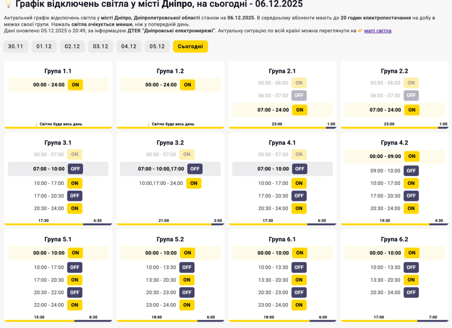Select the Сьогодні tab
Image resolution: width=452 pixels, height=328 pixels.
click(190, 46)
